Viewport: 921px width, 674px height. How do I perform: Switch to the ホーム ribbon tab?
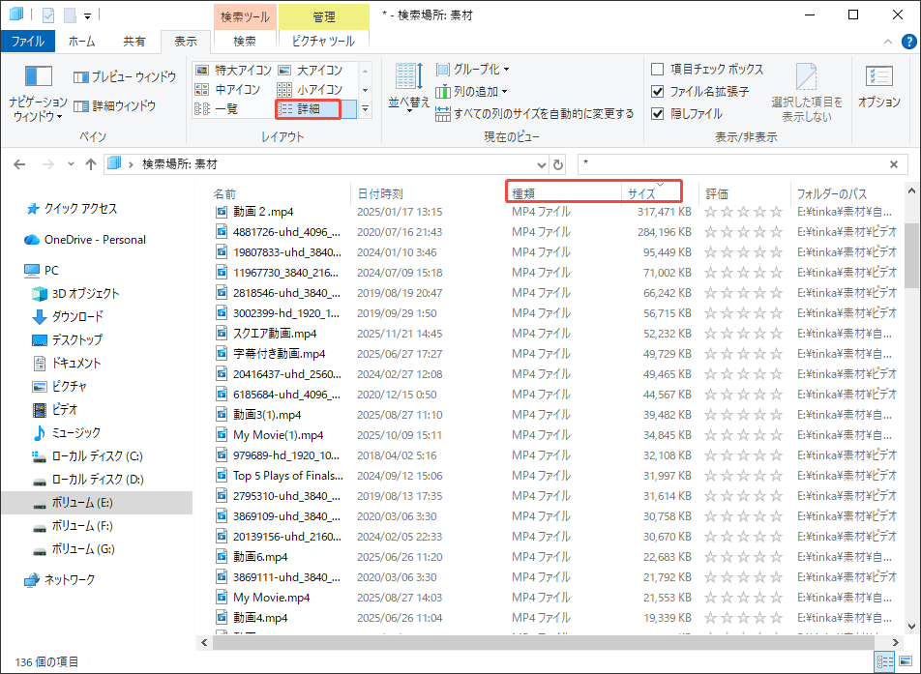tap(81, 42)
